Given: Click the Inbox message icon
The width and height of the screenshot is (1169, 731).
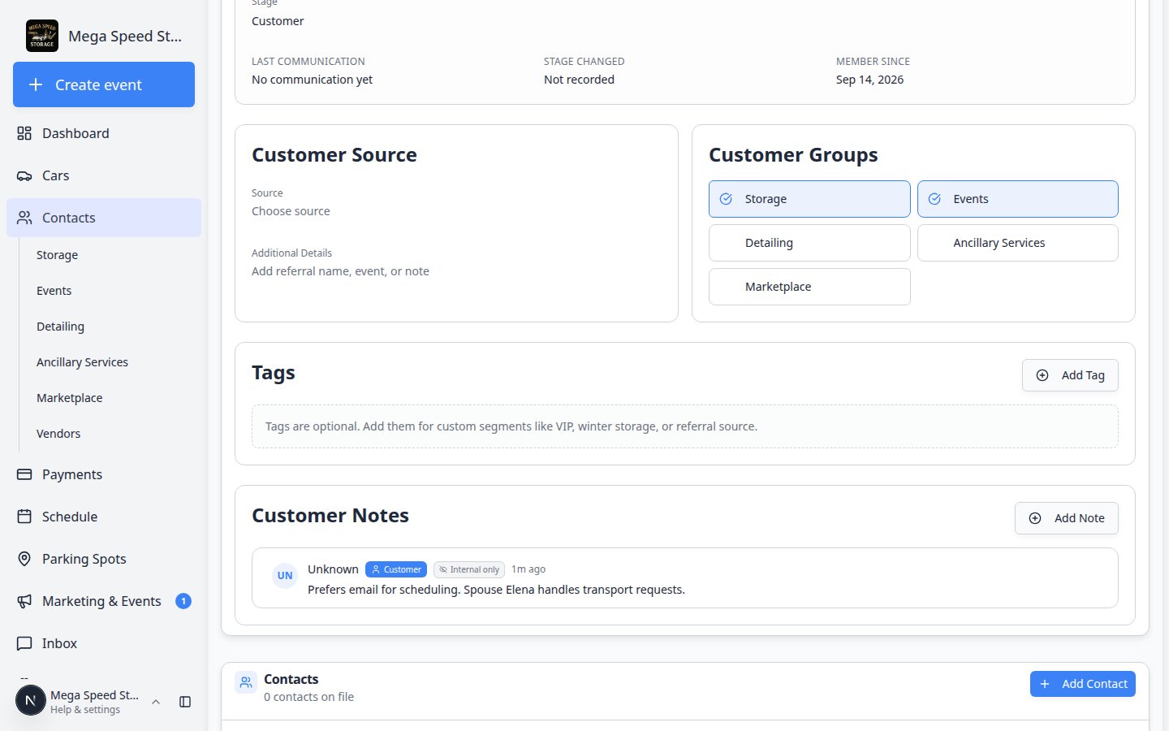Looking at the screenshot, I should point(24,643).
